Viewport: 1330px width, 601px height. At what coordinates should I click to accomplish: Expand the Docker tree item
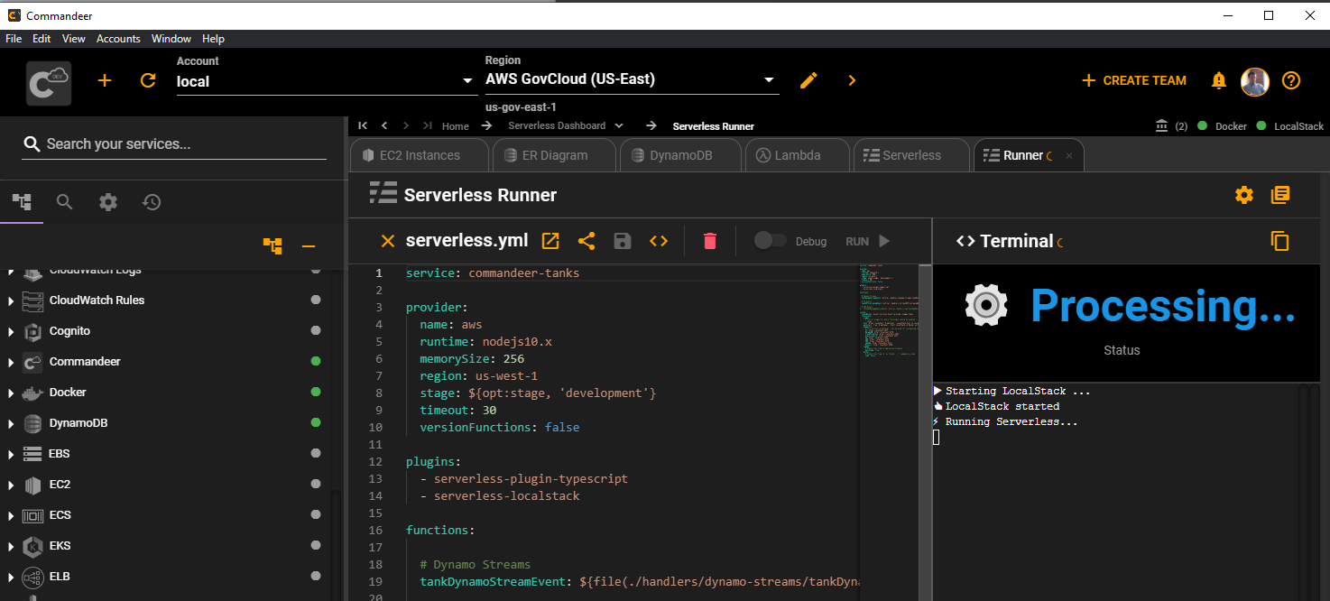(11, 393)
